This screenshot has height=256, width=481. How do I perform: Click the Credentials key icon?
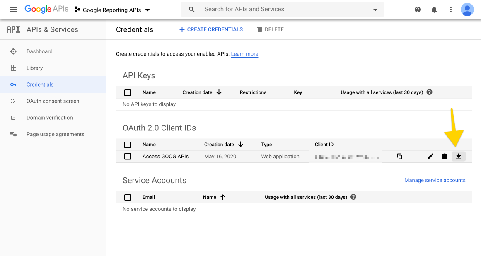[x=13, y=85]
